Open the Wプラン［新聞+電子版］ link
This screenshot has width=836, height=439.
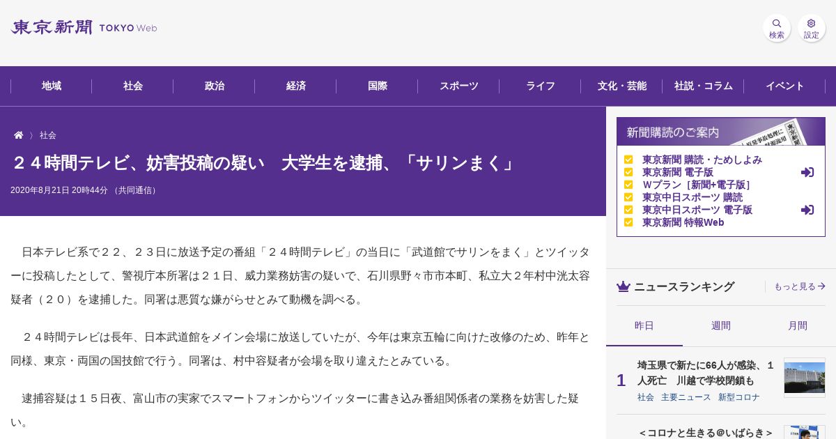(698, 185)
